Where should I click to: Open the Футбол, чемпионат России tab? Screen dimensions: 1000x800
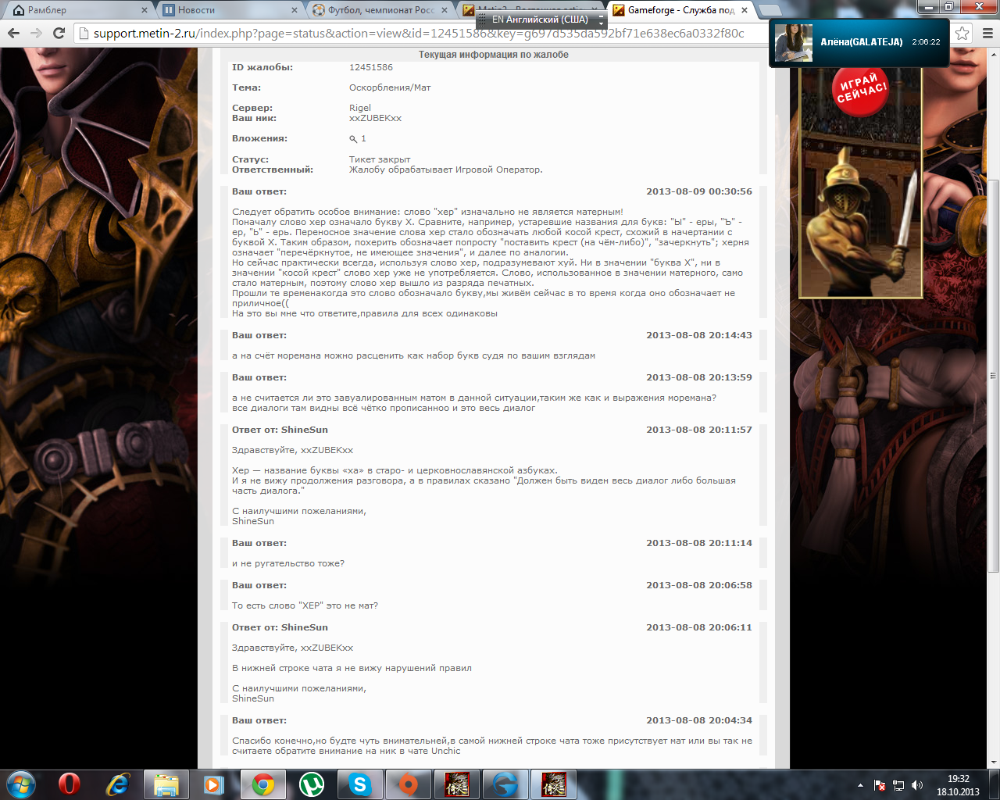coord(379,10)
